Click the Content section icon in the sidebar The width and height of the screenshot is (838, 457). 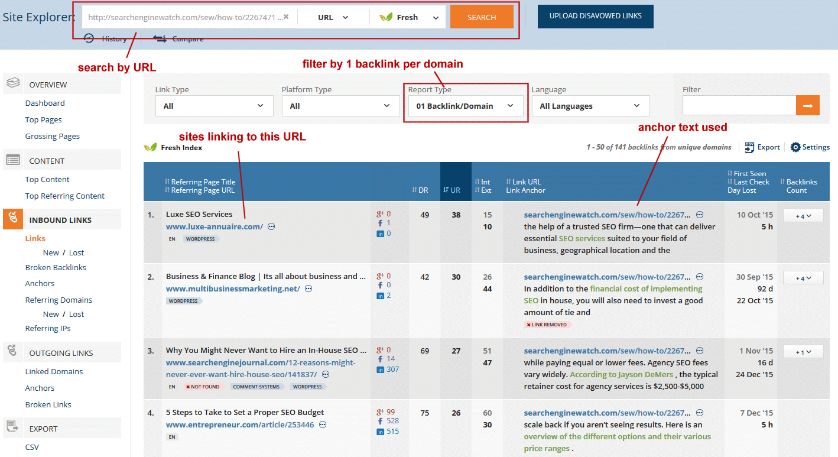point(13,160)
